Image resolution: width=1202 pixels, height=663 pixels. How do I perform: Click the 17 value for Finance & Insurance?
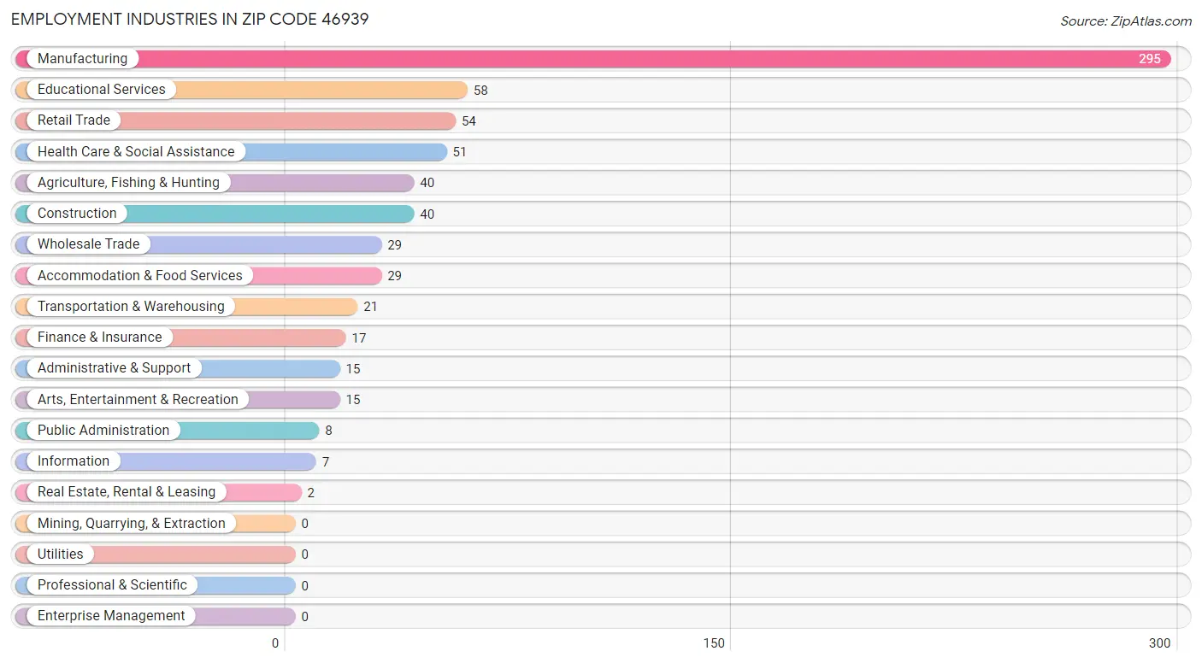tap(359, 338)
